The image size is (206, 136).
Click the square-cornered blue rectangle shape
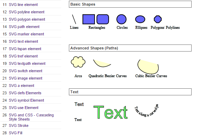point(89,19)
